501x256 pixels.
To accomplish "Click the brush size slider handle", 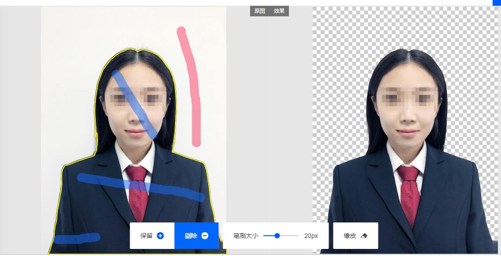I will pyautogui.click(x=278, y=236).
